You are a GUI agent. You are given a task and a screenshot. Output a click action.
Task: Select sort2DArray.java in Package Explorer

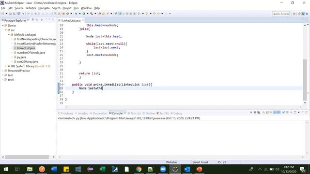point(28,61)
